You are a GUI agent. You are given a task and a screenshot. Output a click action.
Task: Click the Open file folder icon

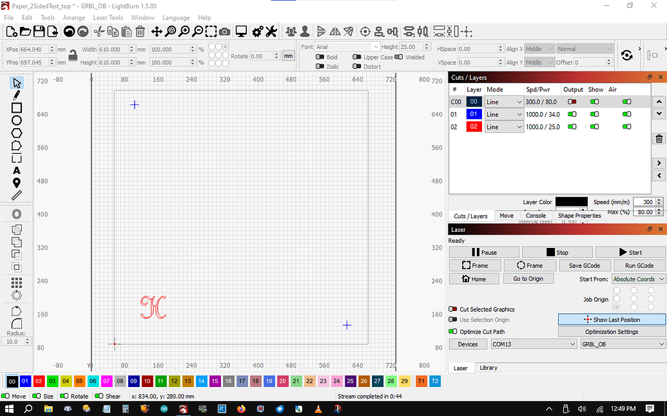(x=26, y=32)
